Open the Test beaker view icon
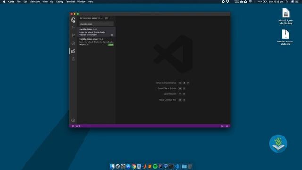 pyautogui.click(x=73, y=59)
